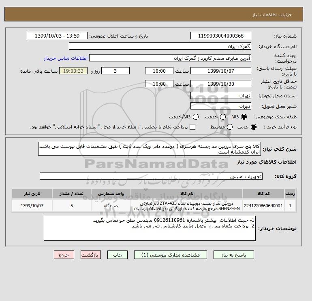Click the request creator field آدرین صابری مقدم
Screen dimensions: 312x301
pyautogui.click(x=170, y=58)
